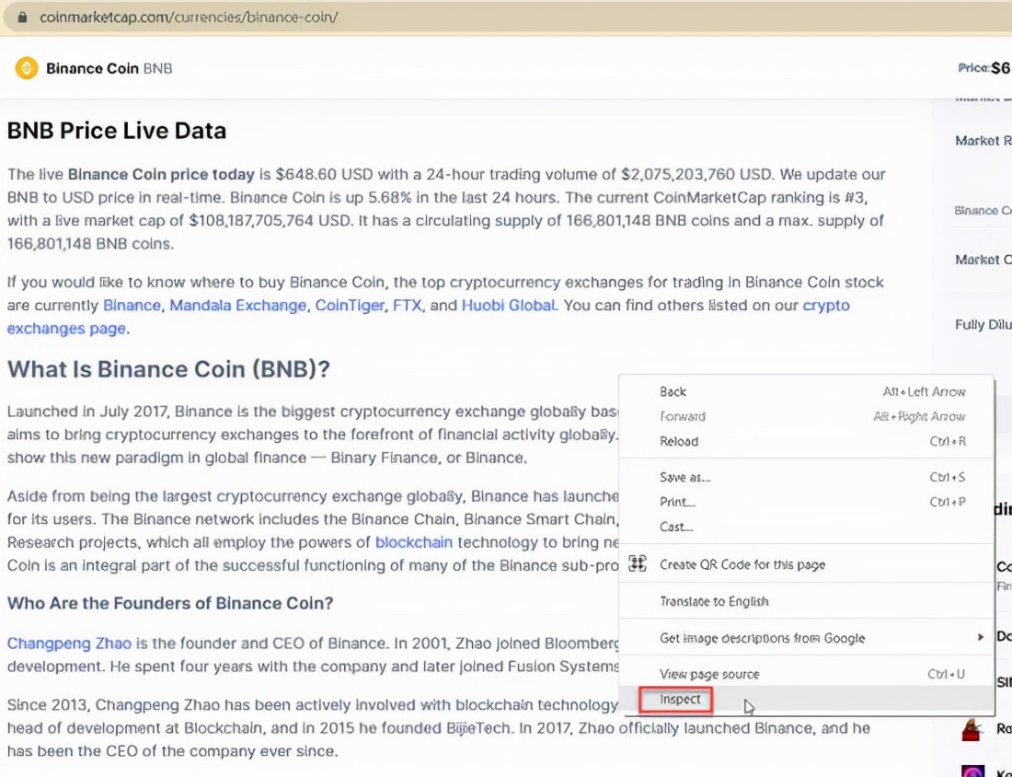Click the QR code icon in context menu
Image resolution: width=1012 pixels, height=777 pixels.
[x=638, y=563]
